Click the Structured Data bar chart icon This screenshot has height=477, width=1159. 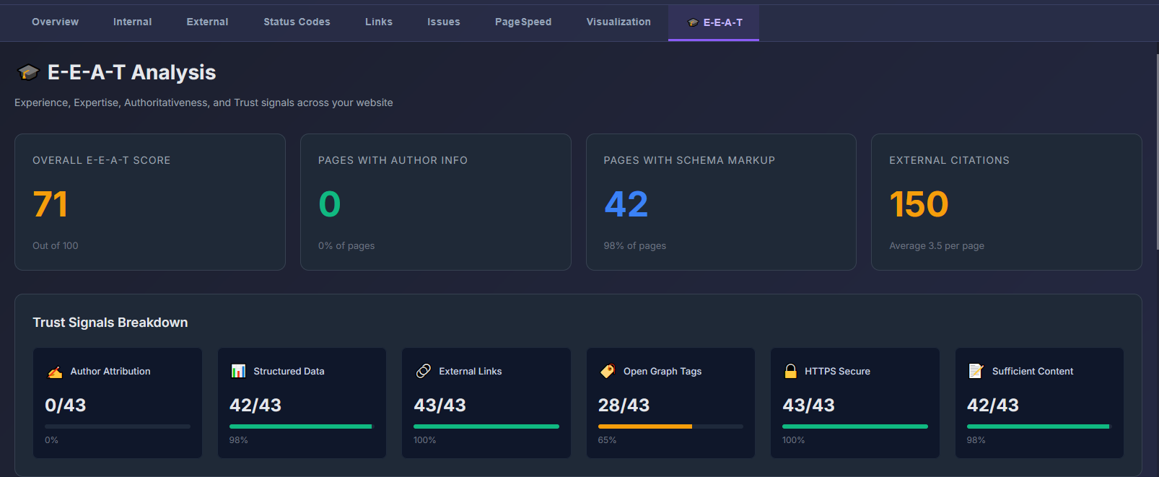238,371
